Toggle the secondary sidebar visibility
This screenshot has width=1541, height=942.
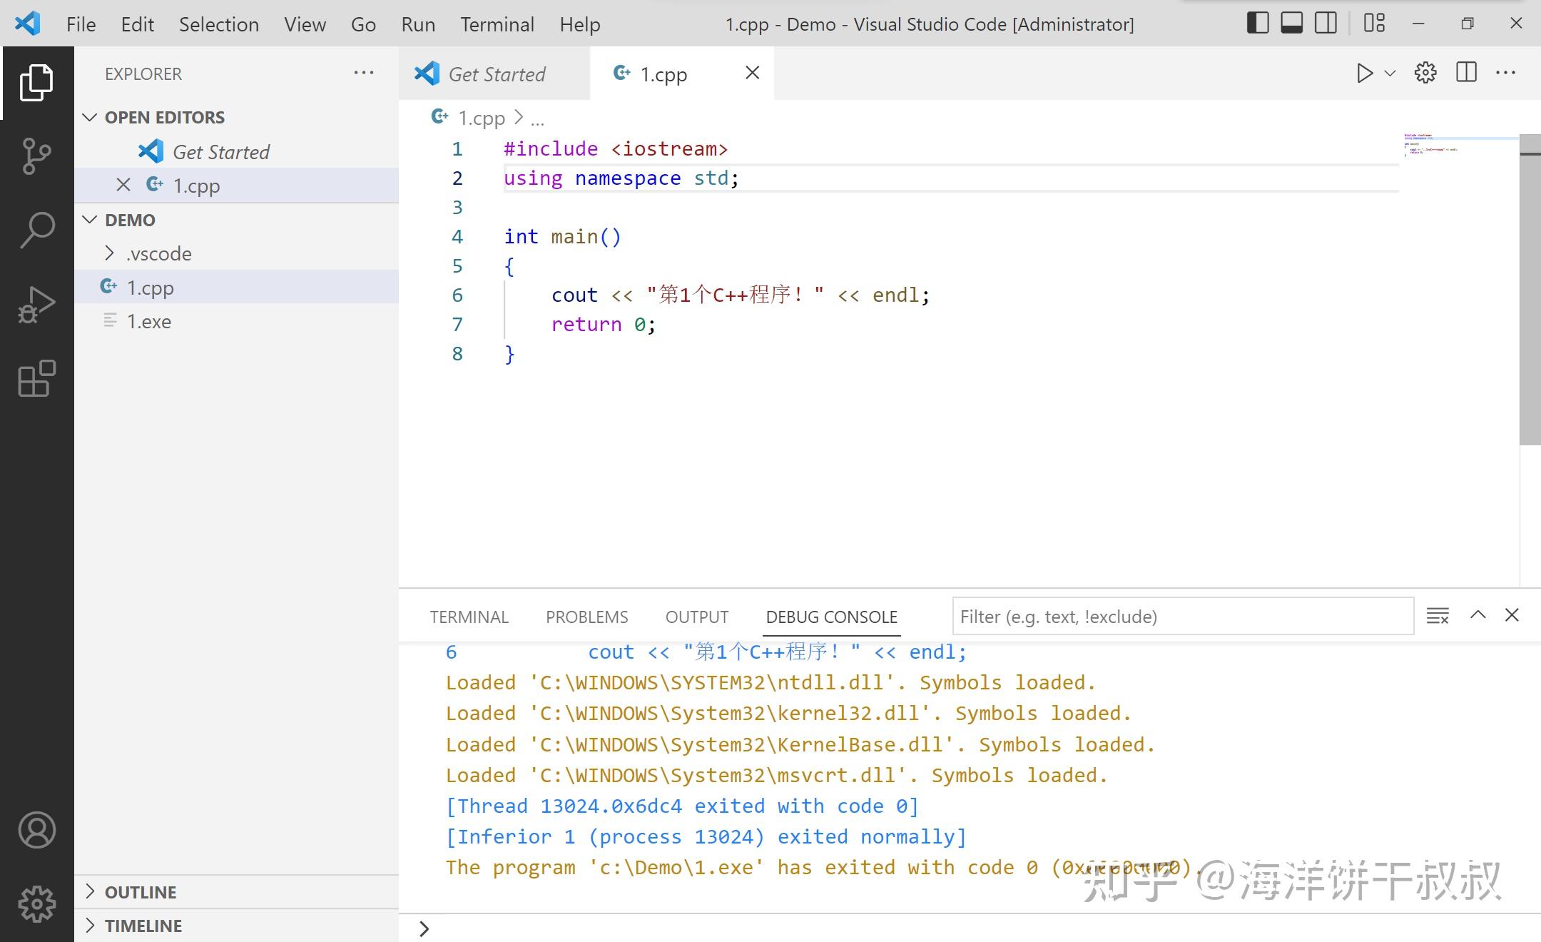(x=1325, y=22)
